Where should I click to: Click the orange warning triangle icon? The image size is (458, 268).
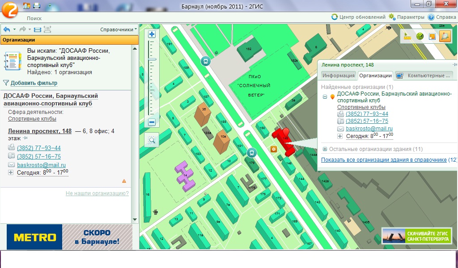coord(124,181)
